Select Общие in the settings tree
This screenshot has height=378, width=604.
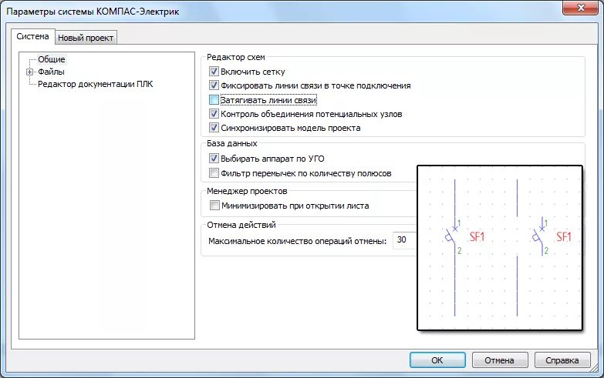[51, 59]
